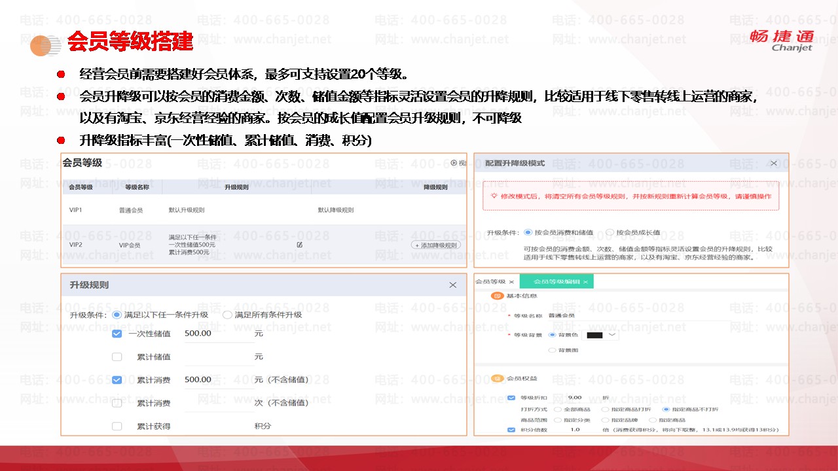
Task: Close the 会员等级 tab
Action: coord(511,282)
